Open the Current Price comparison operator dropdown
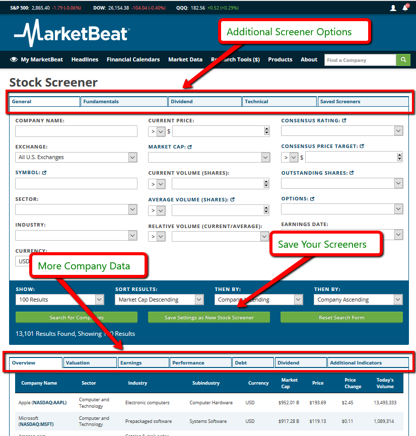416x436 pixels. (157, 131)
